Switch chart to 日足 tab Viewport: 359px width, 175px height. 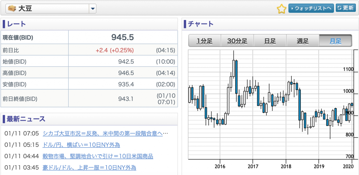click(270, 41)
